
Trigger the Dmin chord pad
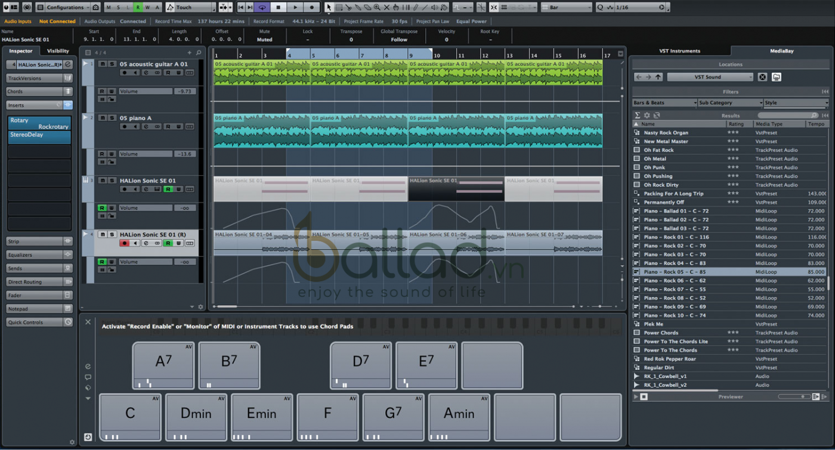[196, 417]
